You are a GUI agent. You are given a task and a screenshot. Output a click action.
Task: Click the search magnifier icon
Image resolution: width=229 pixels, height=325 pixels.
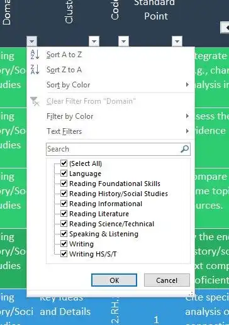click(184, 149)
